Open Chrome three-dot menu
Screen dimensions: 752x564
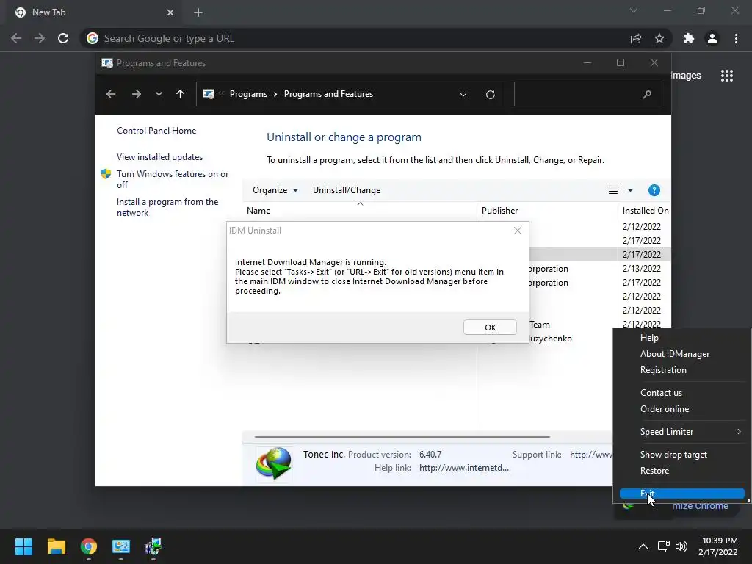point(736,38)
